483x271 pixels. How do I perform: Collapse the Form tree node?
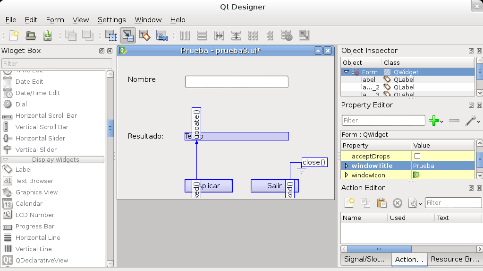tap(346, 72)
